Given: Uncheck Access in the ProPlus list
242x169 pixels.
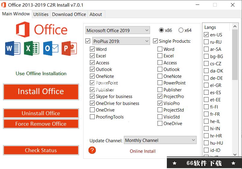Looking at the screenshot, I should (92, 63).
